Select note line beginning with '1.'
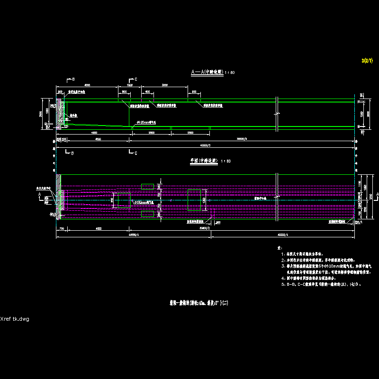Screen dimensions: 379x379 (x=302, y=254)
